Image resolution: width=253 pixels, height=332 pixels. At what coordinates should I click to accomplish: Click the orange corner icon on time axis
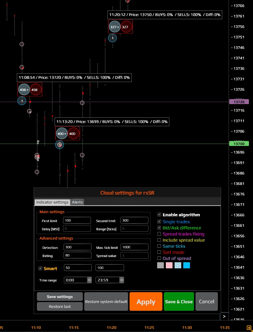[x=249, y=328]
